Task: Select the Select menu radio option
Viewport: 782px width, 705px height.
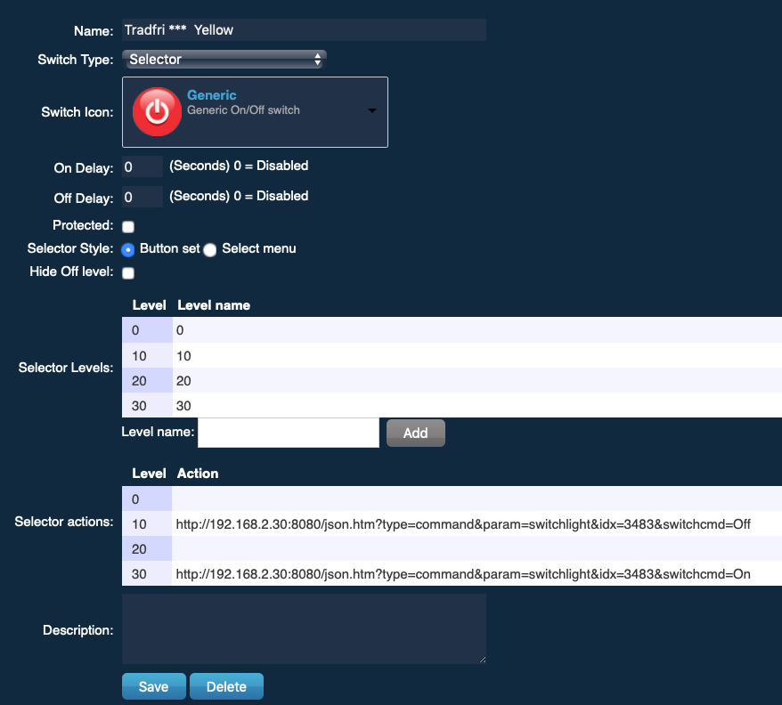Action: pos(210,249)
